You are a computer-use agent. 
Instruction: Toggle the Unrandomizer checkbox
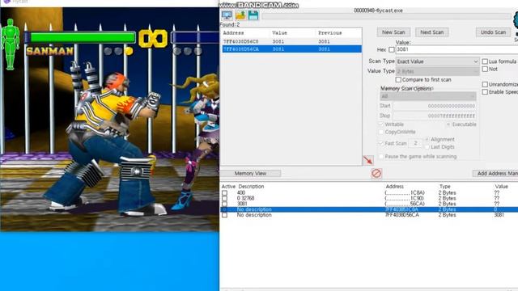(485, 84)
